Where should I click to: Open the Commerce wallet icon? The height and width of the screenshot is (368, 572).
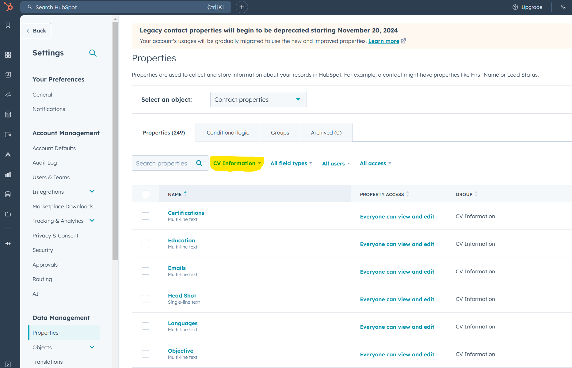point(8,135)
